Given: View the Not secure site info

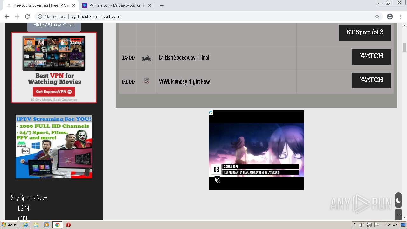Looking at the screenshot, I should tap(52, 17).
